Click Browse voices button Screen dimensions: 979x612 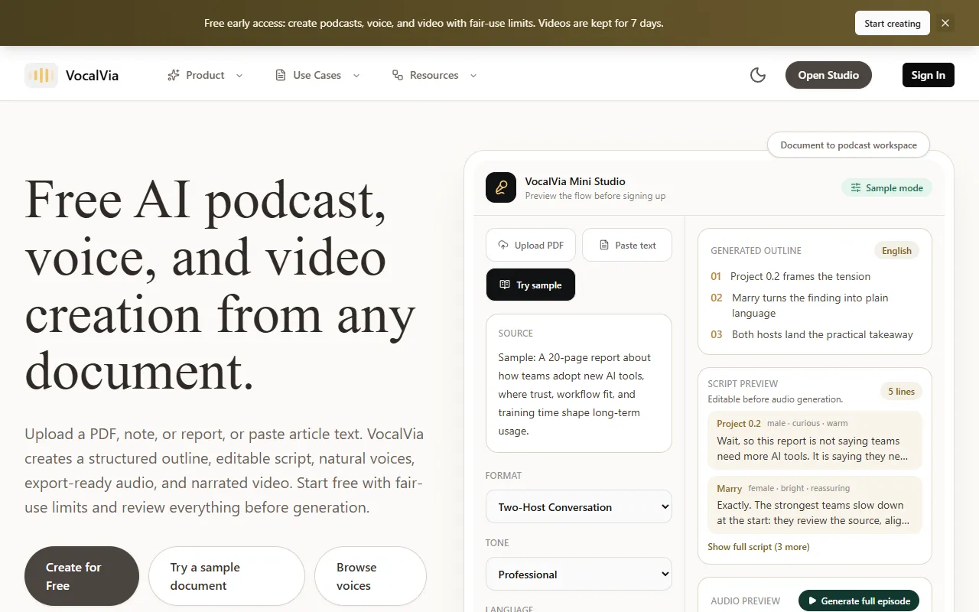tap(370, 576)
